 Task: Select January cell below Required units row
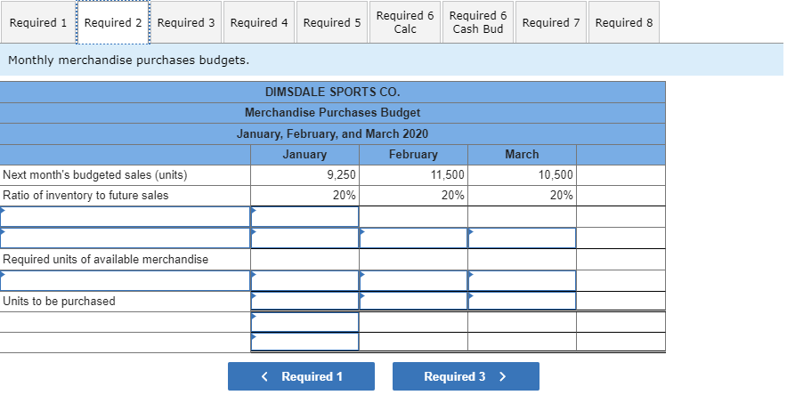(x=304, y=281)
